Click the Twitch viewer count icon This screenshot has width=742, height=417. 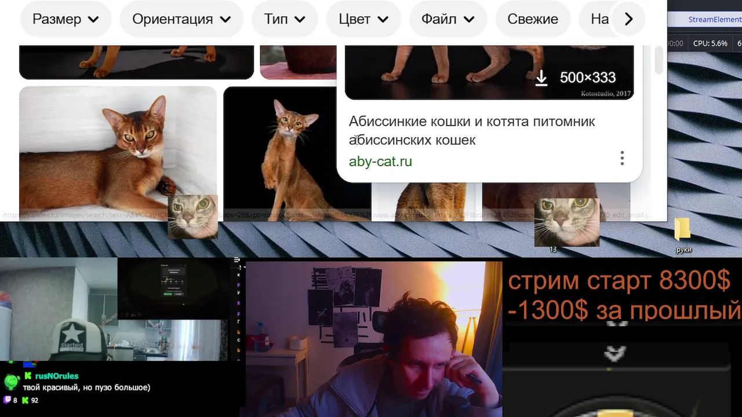7,400
